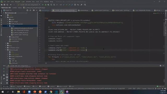
Task: Click the Run console vertical scrollbar
Action: (x=164, y=81)
